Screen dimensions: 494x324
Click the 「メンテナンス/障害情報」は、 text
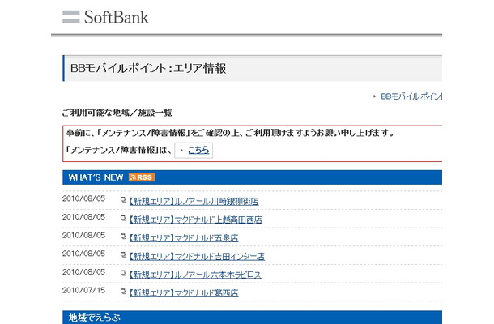click(119, 150)
